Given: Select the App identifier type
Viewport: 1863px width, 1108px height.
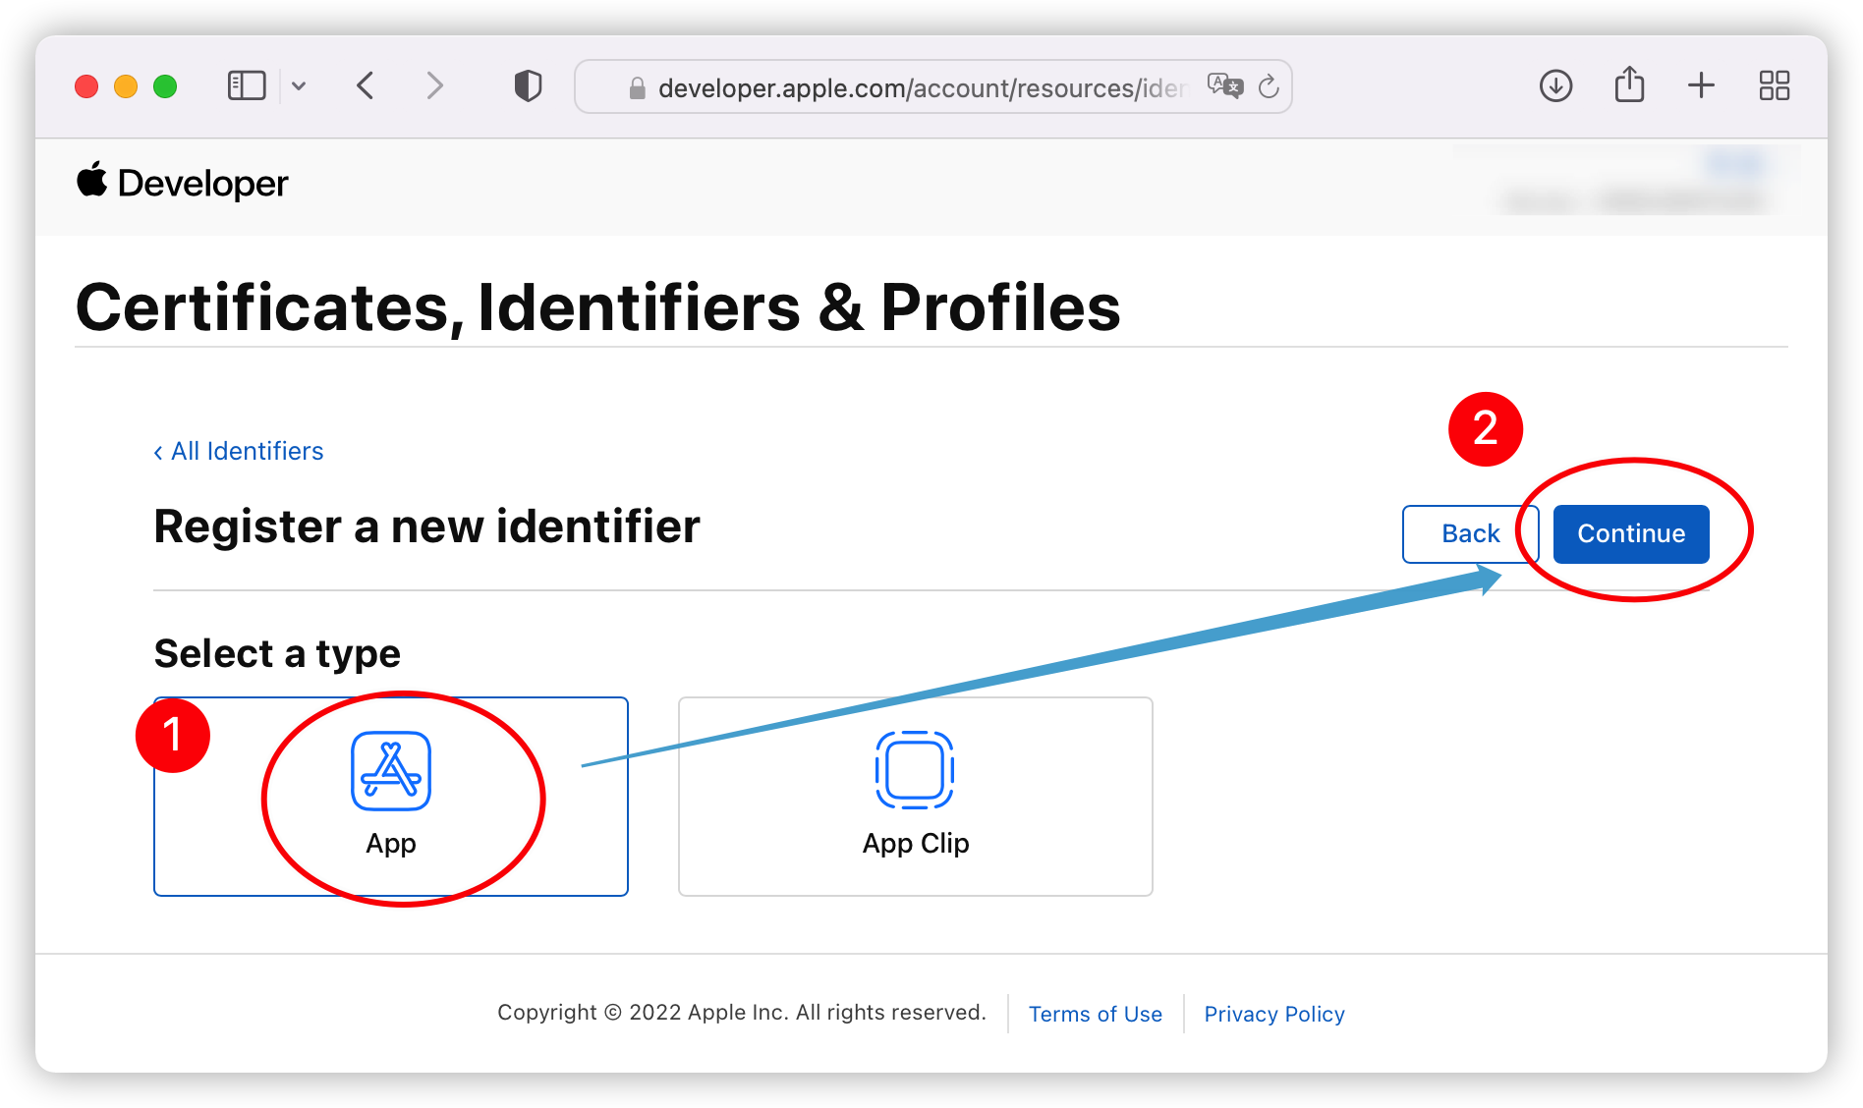Looking at the screenshot, I should (391, 797).
